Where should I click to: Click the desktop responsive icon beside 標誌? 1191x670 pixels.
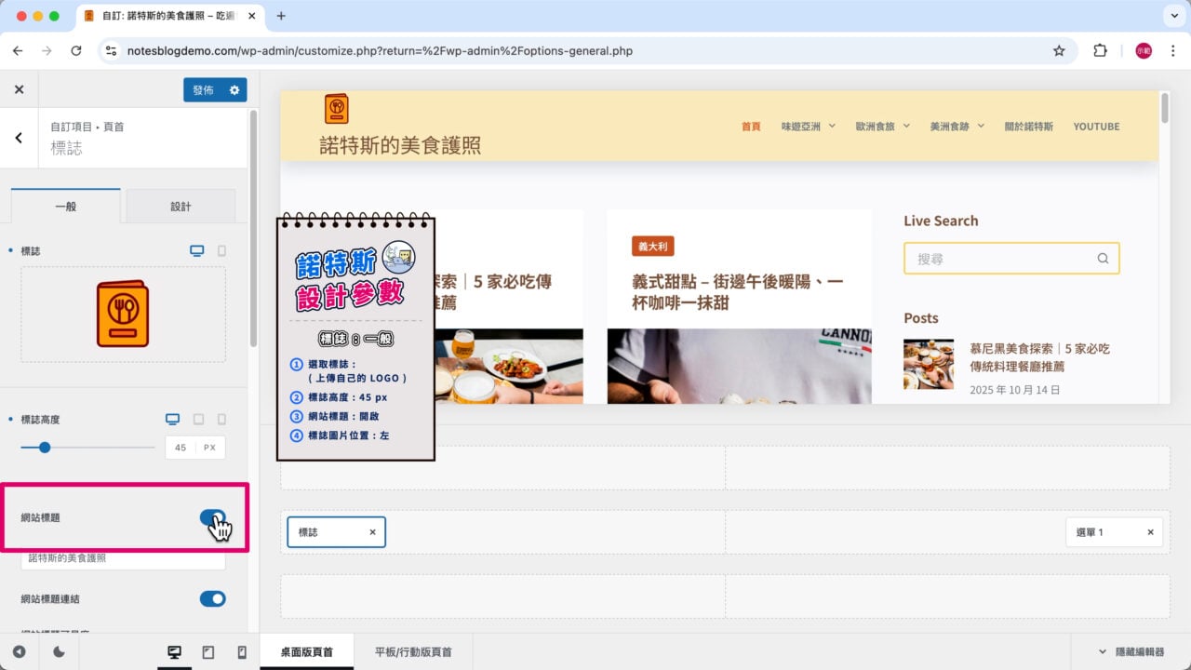tap(195, 250)
